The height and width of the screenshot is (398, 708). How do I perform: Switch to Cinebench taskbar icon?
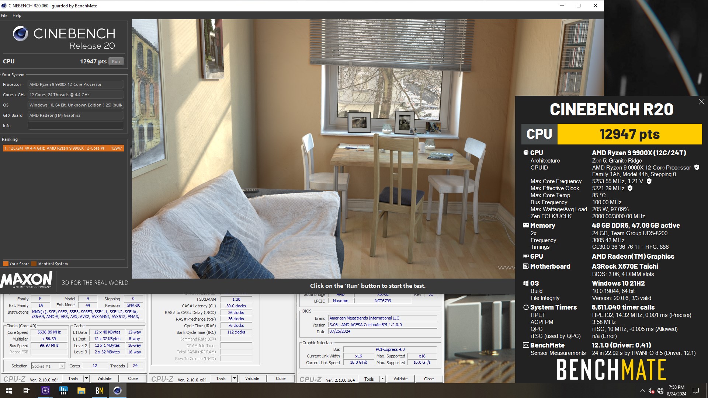click(x=118, y=391)
